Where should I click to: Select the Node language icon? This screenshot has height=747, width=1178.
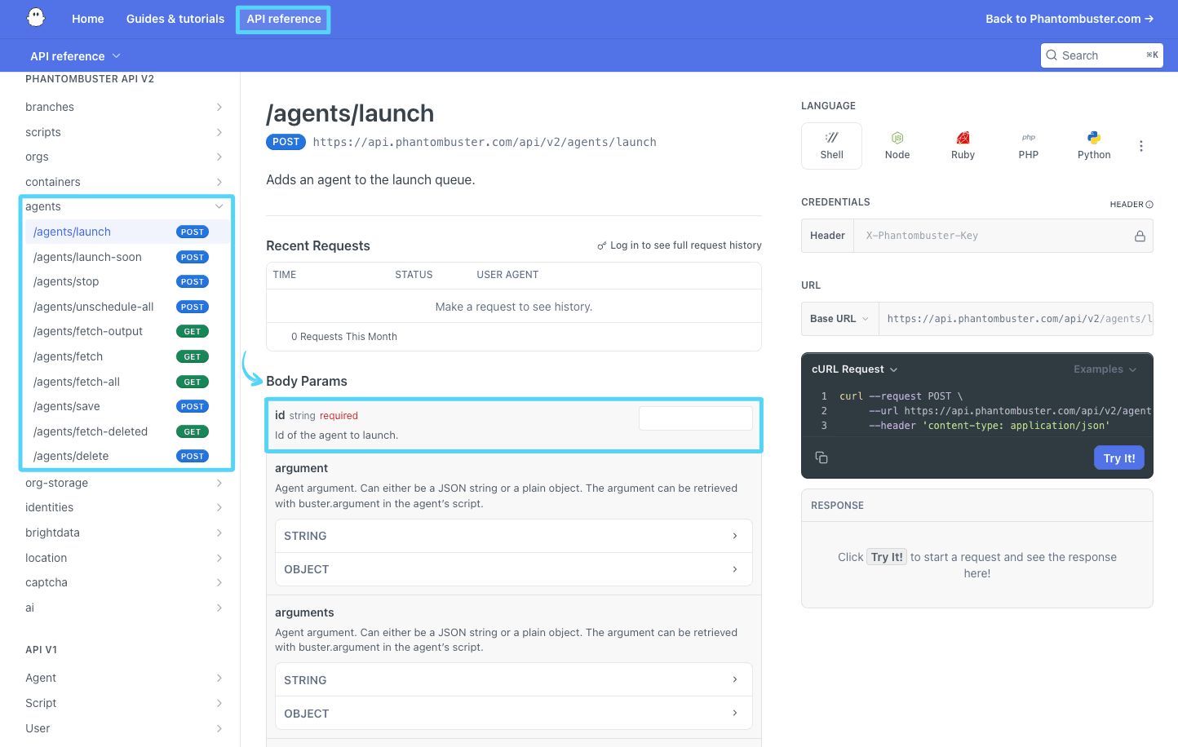click(897, 138)
